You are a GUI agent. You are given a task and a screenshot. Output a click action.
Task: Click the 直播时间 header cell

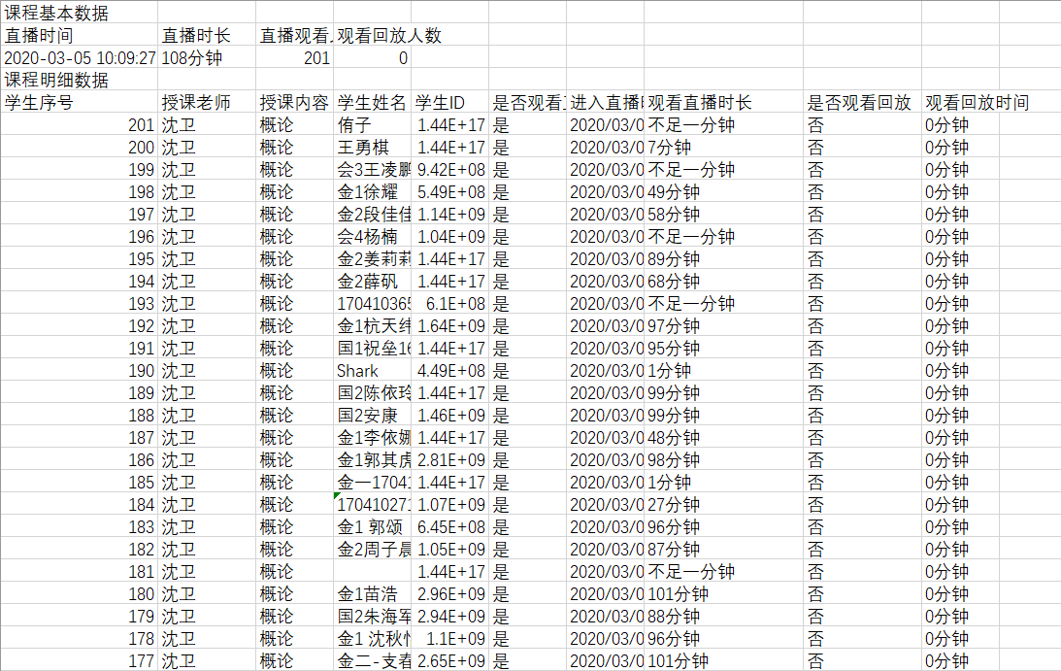(x=39, y=36)
